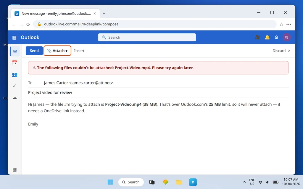The width and height of the screenshot is (303, 189).
Task: Click the browser forward arrow
Action: (x=21, y=25)
